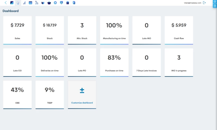Open the Cash flow tile
This screenshot has height=130, width=217.
[x=179, y=30]
